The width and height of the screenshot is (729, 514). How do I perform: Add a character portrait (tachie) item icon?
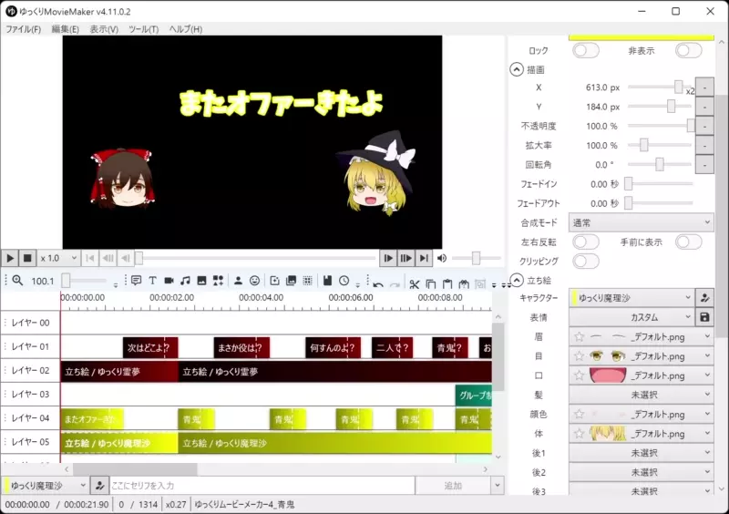click(x=238, y=281)
